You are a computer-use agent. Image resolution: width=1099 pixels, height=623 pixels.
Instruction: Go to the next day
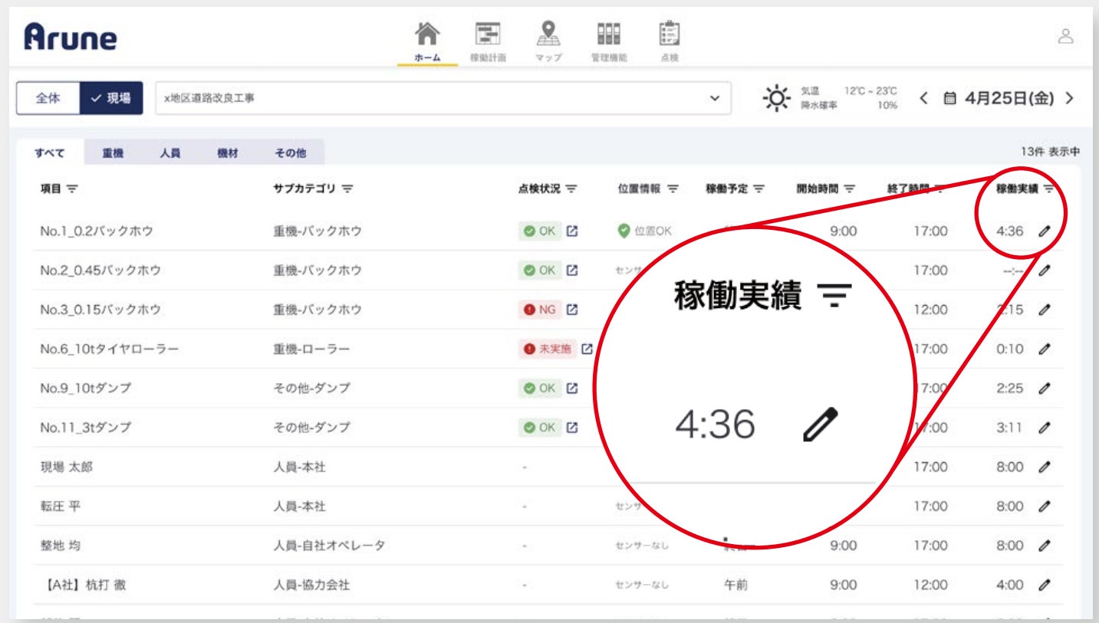coord(1070,99)
